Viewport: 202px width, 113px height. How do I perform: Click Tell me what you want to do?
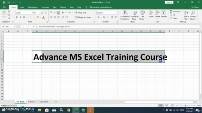pos(100,7)
